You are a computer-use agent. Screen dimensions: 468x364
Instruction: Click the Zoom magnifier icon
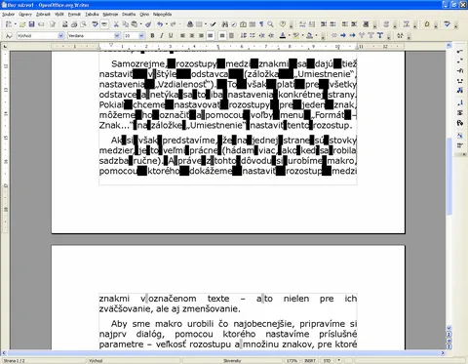coord(270,24)
